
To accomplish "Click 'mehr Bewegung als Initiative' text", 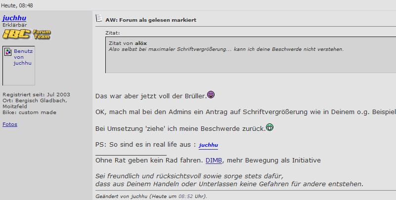I will click(x=273, y=160).
